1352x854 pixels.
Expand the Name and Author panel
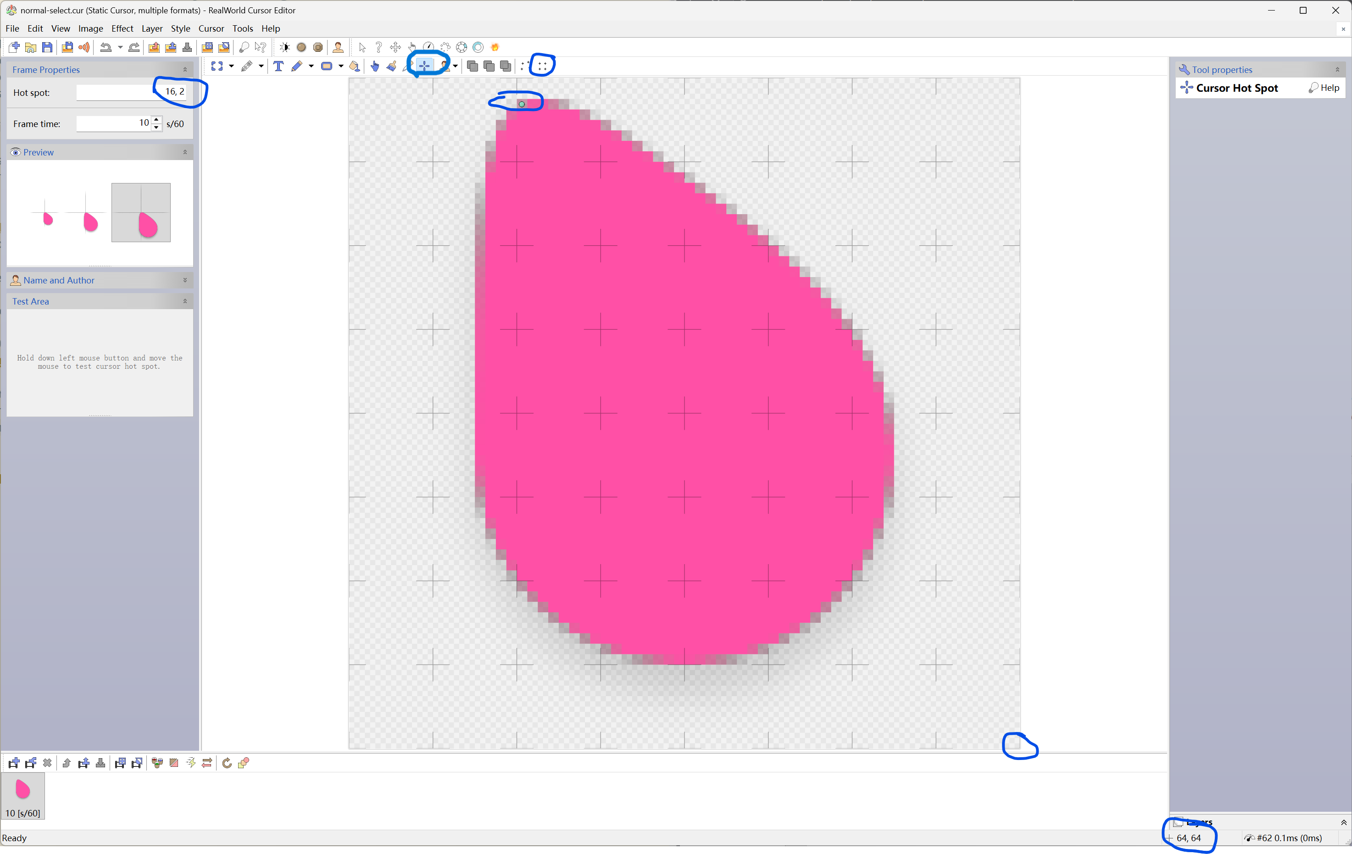pyautogui.click(x=185, y=280)
